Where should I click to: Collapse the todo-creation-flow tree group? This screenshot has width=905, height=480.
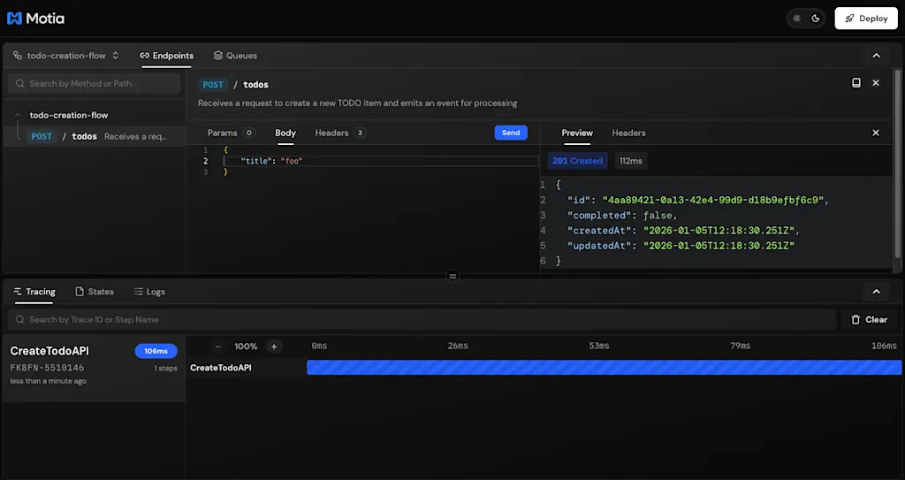click(x=18, y=115)
